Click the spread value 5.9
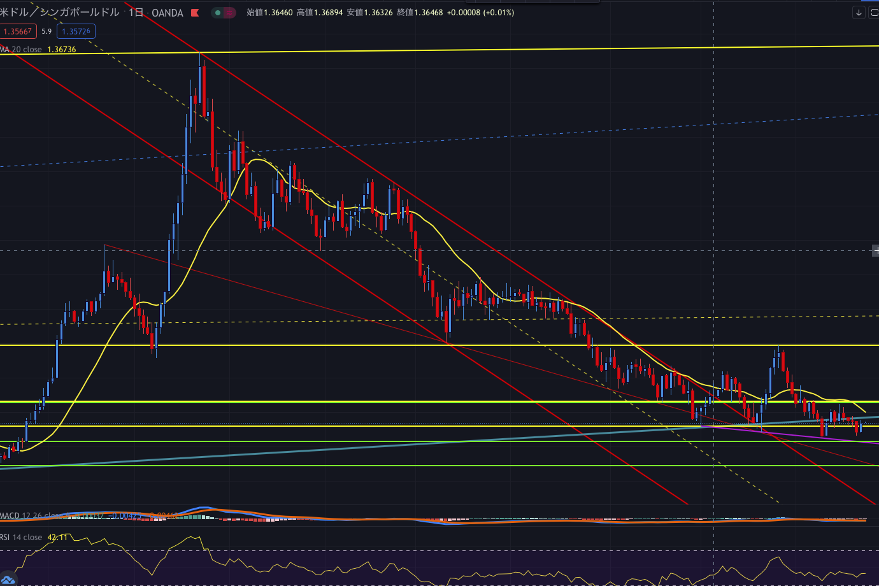The image size is (879, 586). click(46, 31)
